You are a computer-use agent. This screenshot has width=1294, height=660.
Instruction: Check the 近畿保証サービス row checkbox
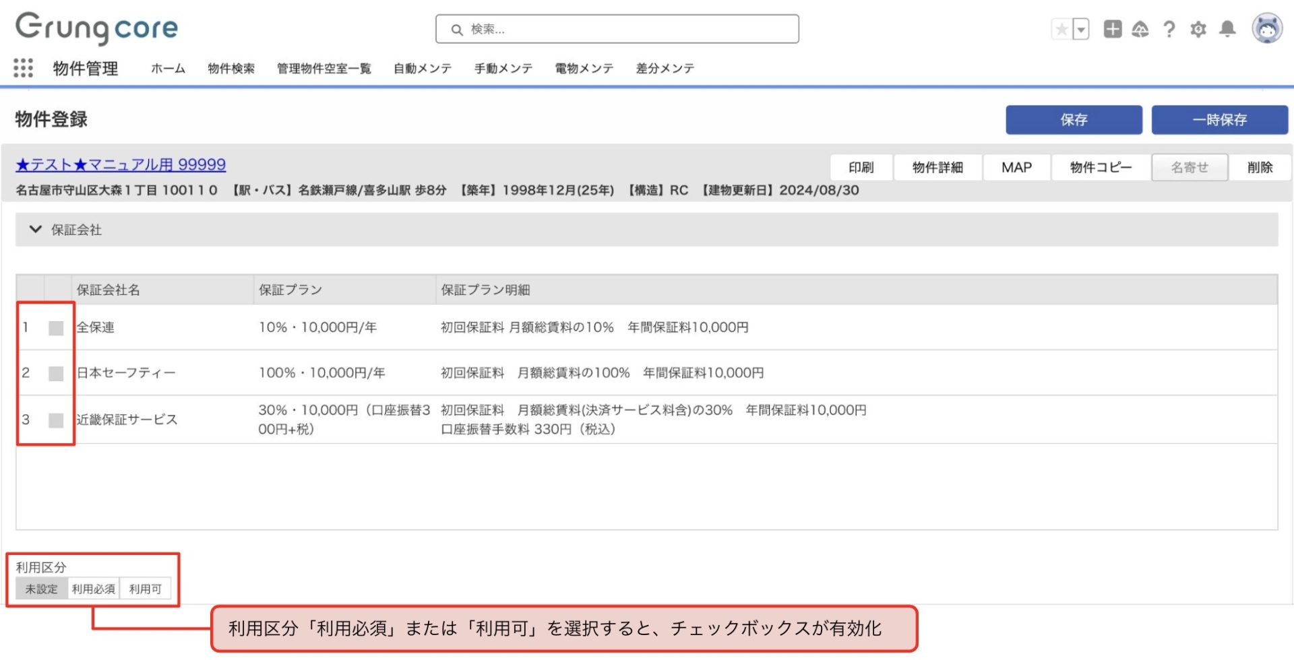tap(56, 420)
